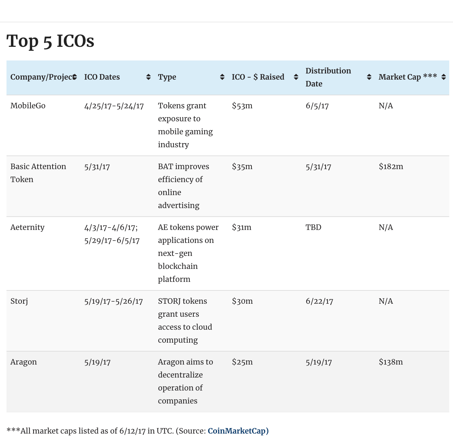Click the Distribution Date header text
This screenshot has width=453, height=438.
coord(328,77)
